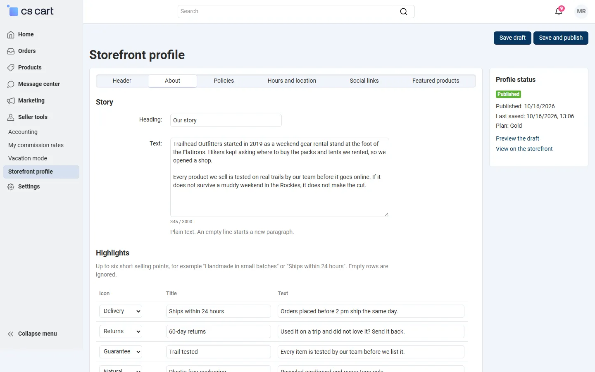Click the Save draft button

[512, 38]
